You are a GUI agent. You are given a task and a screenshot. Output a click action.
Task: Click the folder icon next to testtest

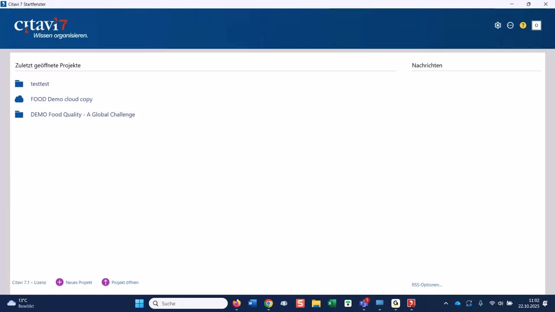(19, 84)
